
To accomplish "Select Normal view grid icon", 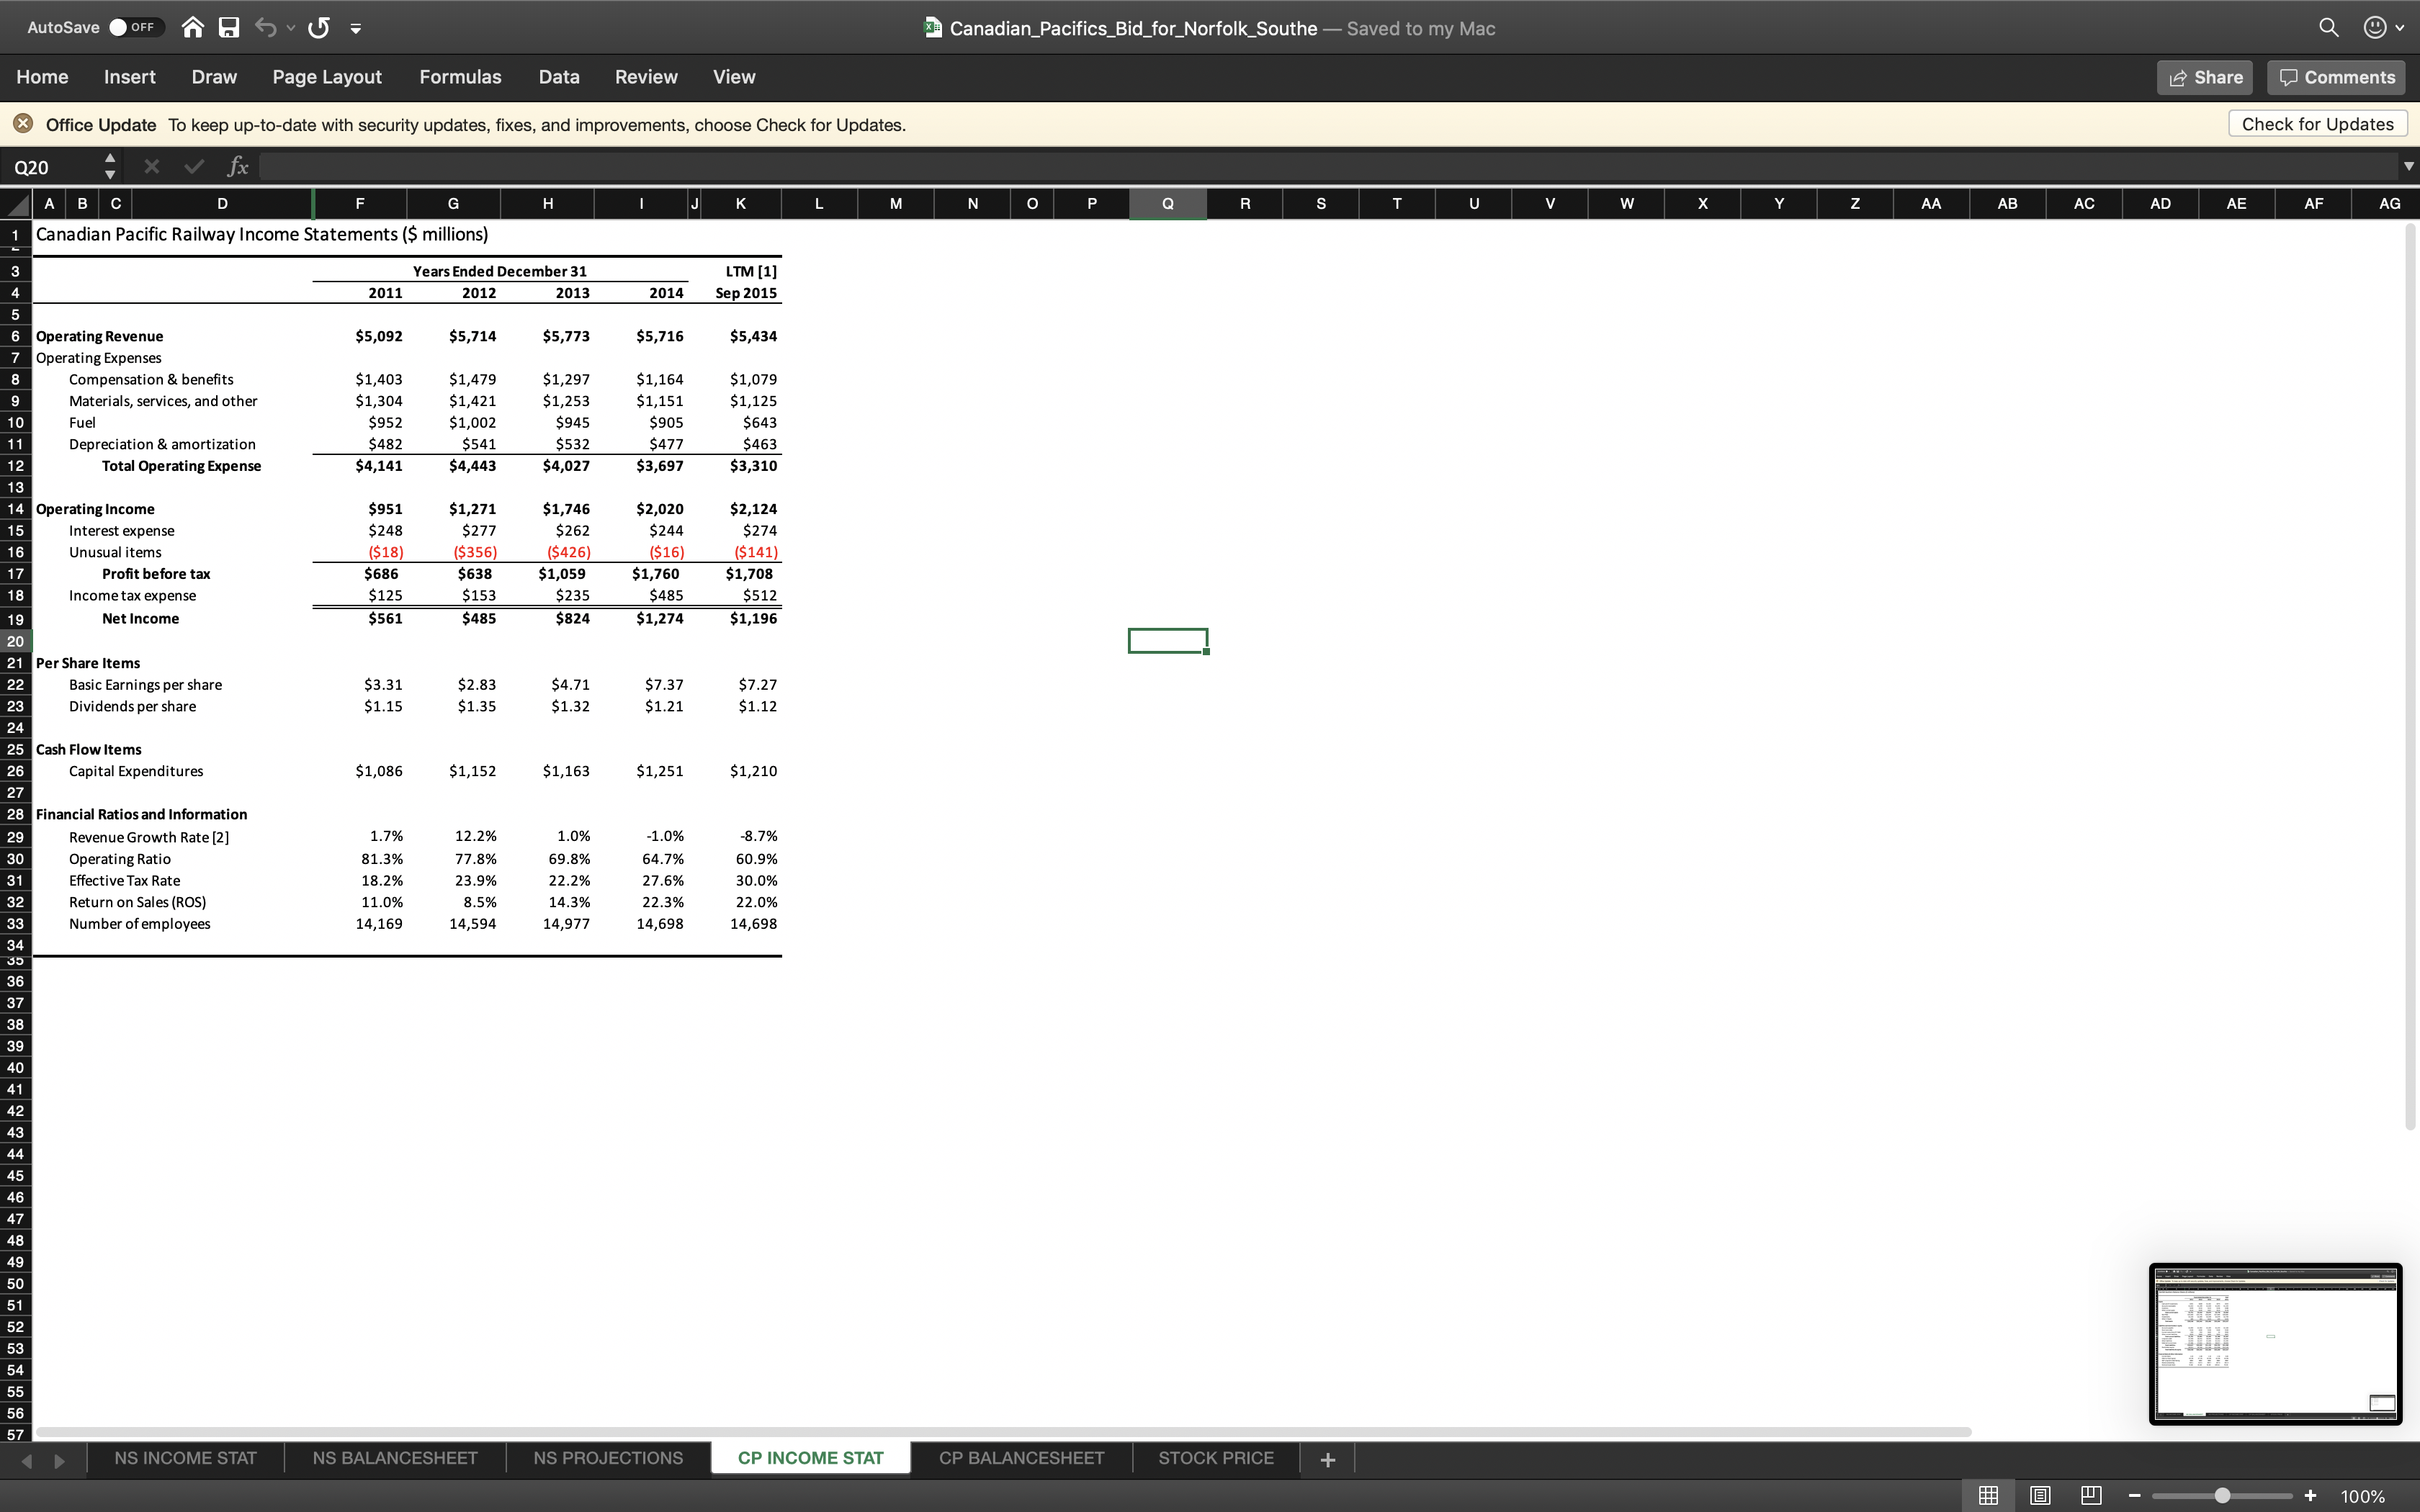I will coord(1988,1495).
